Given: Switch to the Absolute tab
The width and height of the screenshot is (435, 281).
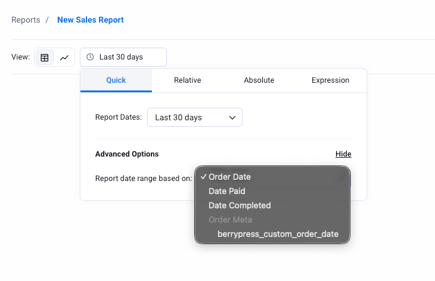Looking at the screenshot, I should click(x=259, y=80).
